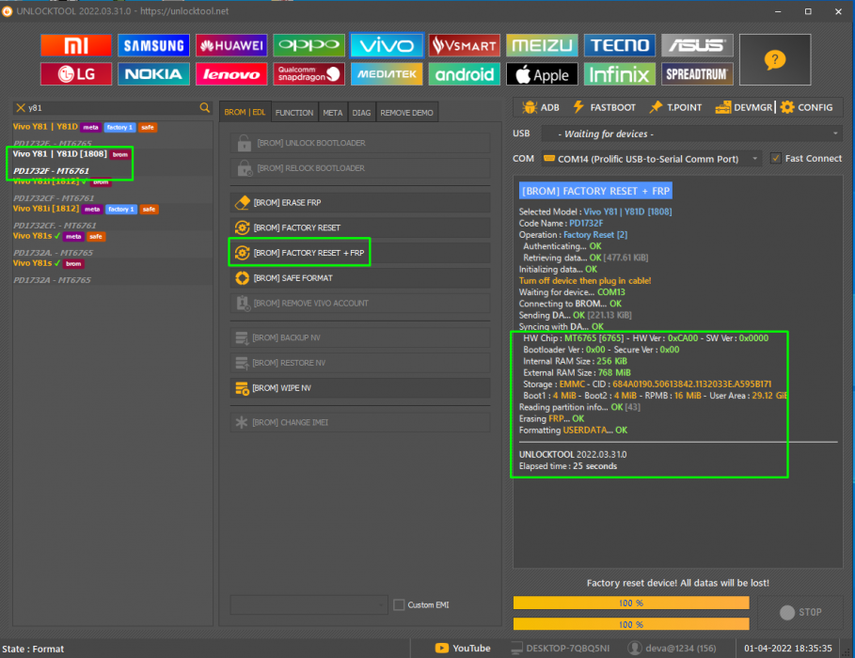The image size is (855, 658).
Task: Select Vivo Y81 | Y81D [1808] model
Action: (x=112, y=162)
